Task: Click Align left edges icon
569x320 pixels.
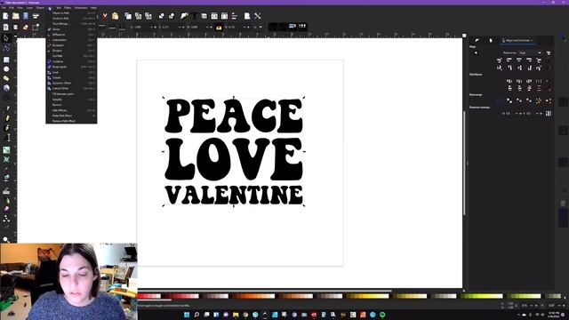Action: (x=509, y=60)
